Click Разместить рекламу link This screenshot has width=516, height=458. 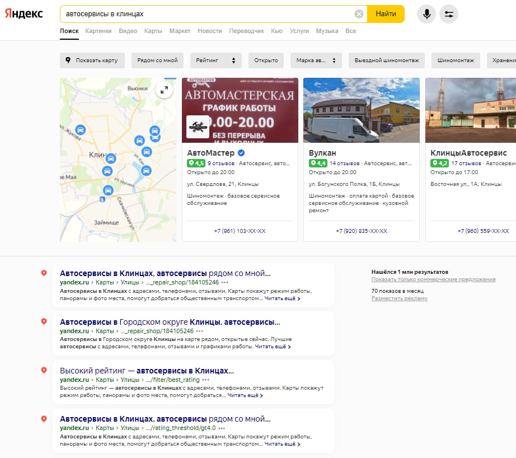(400, 298)
